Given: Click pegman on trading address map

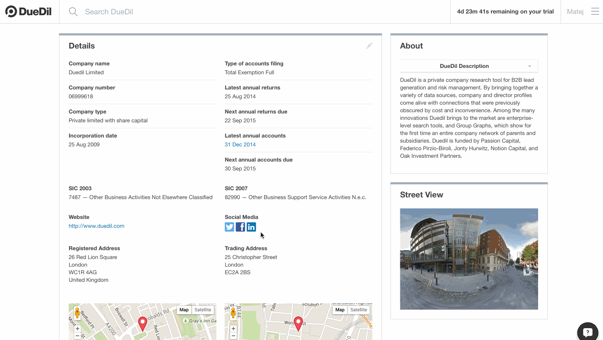Looking at the screenshot, I should (x=233, y=313).
